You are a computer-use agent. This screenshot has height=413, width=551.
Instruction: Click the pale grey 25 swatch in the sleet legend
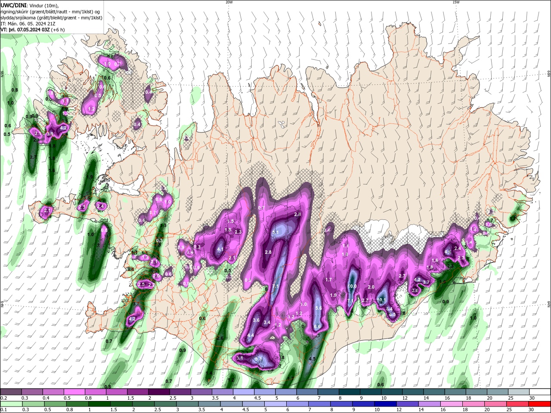[x=519, y=392]
